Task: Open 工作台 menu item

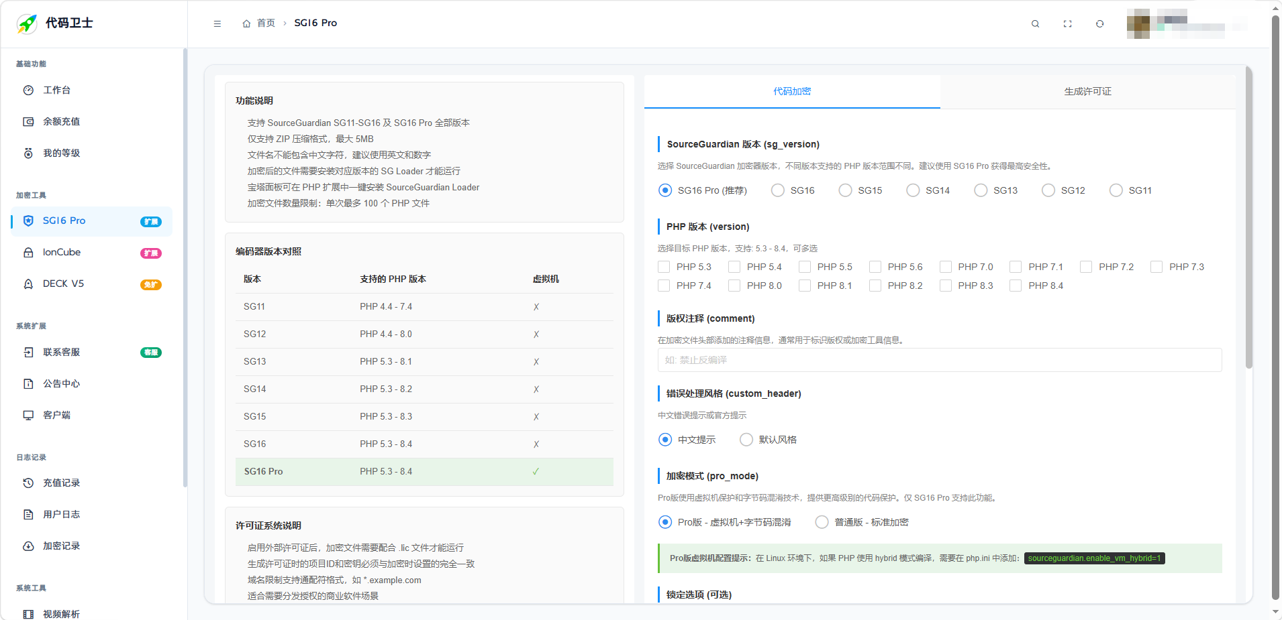Action: [x=91, y=90]
